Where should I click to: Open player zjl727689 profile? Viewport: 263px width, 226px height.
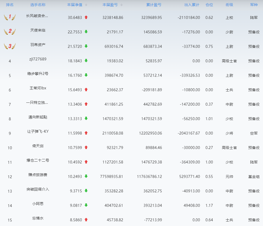point(38,59)
